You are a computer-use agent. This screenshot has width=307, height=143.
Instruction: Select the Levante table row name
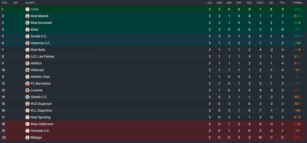click(x=37, y=90)
